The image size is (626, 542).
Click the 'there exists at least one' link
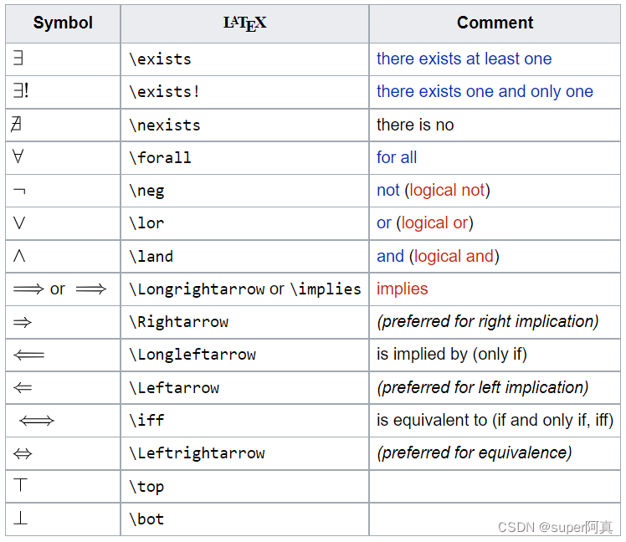click(464, 59)
